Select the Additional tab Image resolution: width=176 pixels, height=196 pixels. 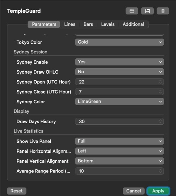click(133, 24)
